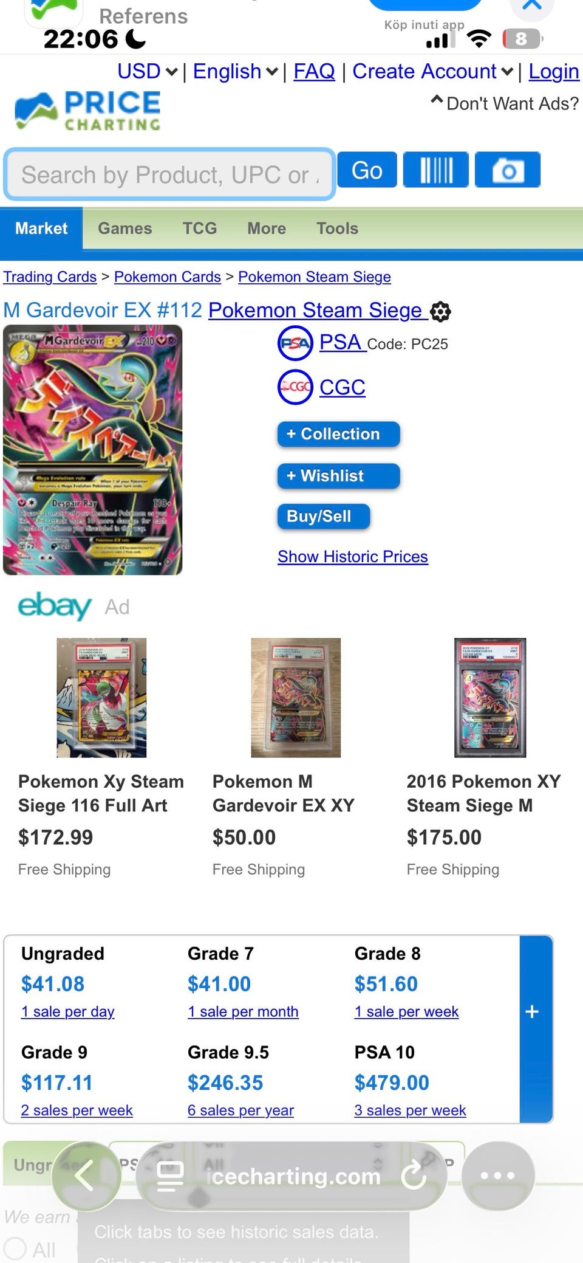This screenshot has width=583, height=1263.
Task: Tap the CGC logo icon
Action: tap(295, 387)
